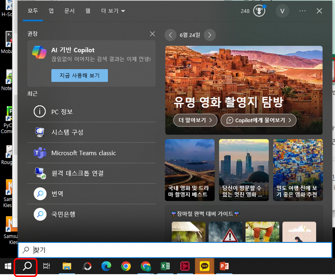Open the yellow rain boots thumbnail
Viewport: 335px width, 277px height.
tap(262, 232)
